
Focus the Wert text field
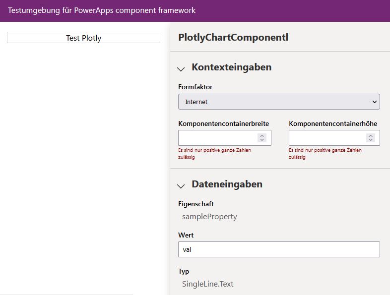click(279, 249)
